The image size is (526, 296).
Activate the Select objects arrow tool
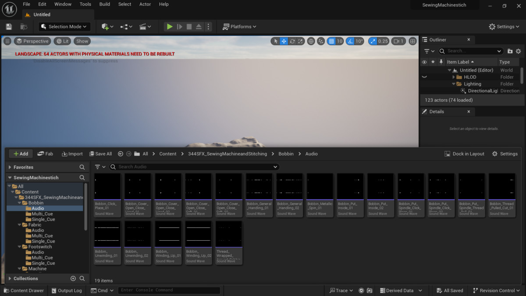tap(276, 41)
